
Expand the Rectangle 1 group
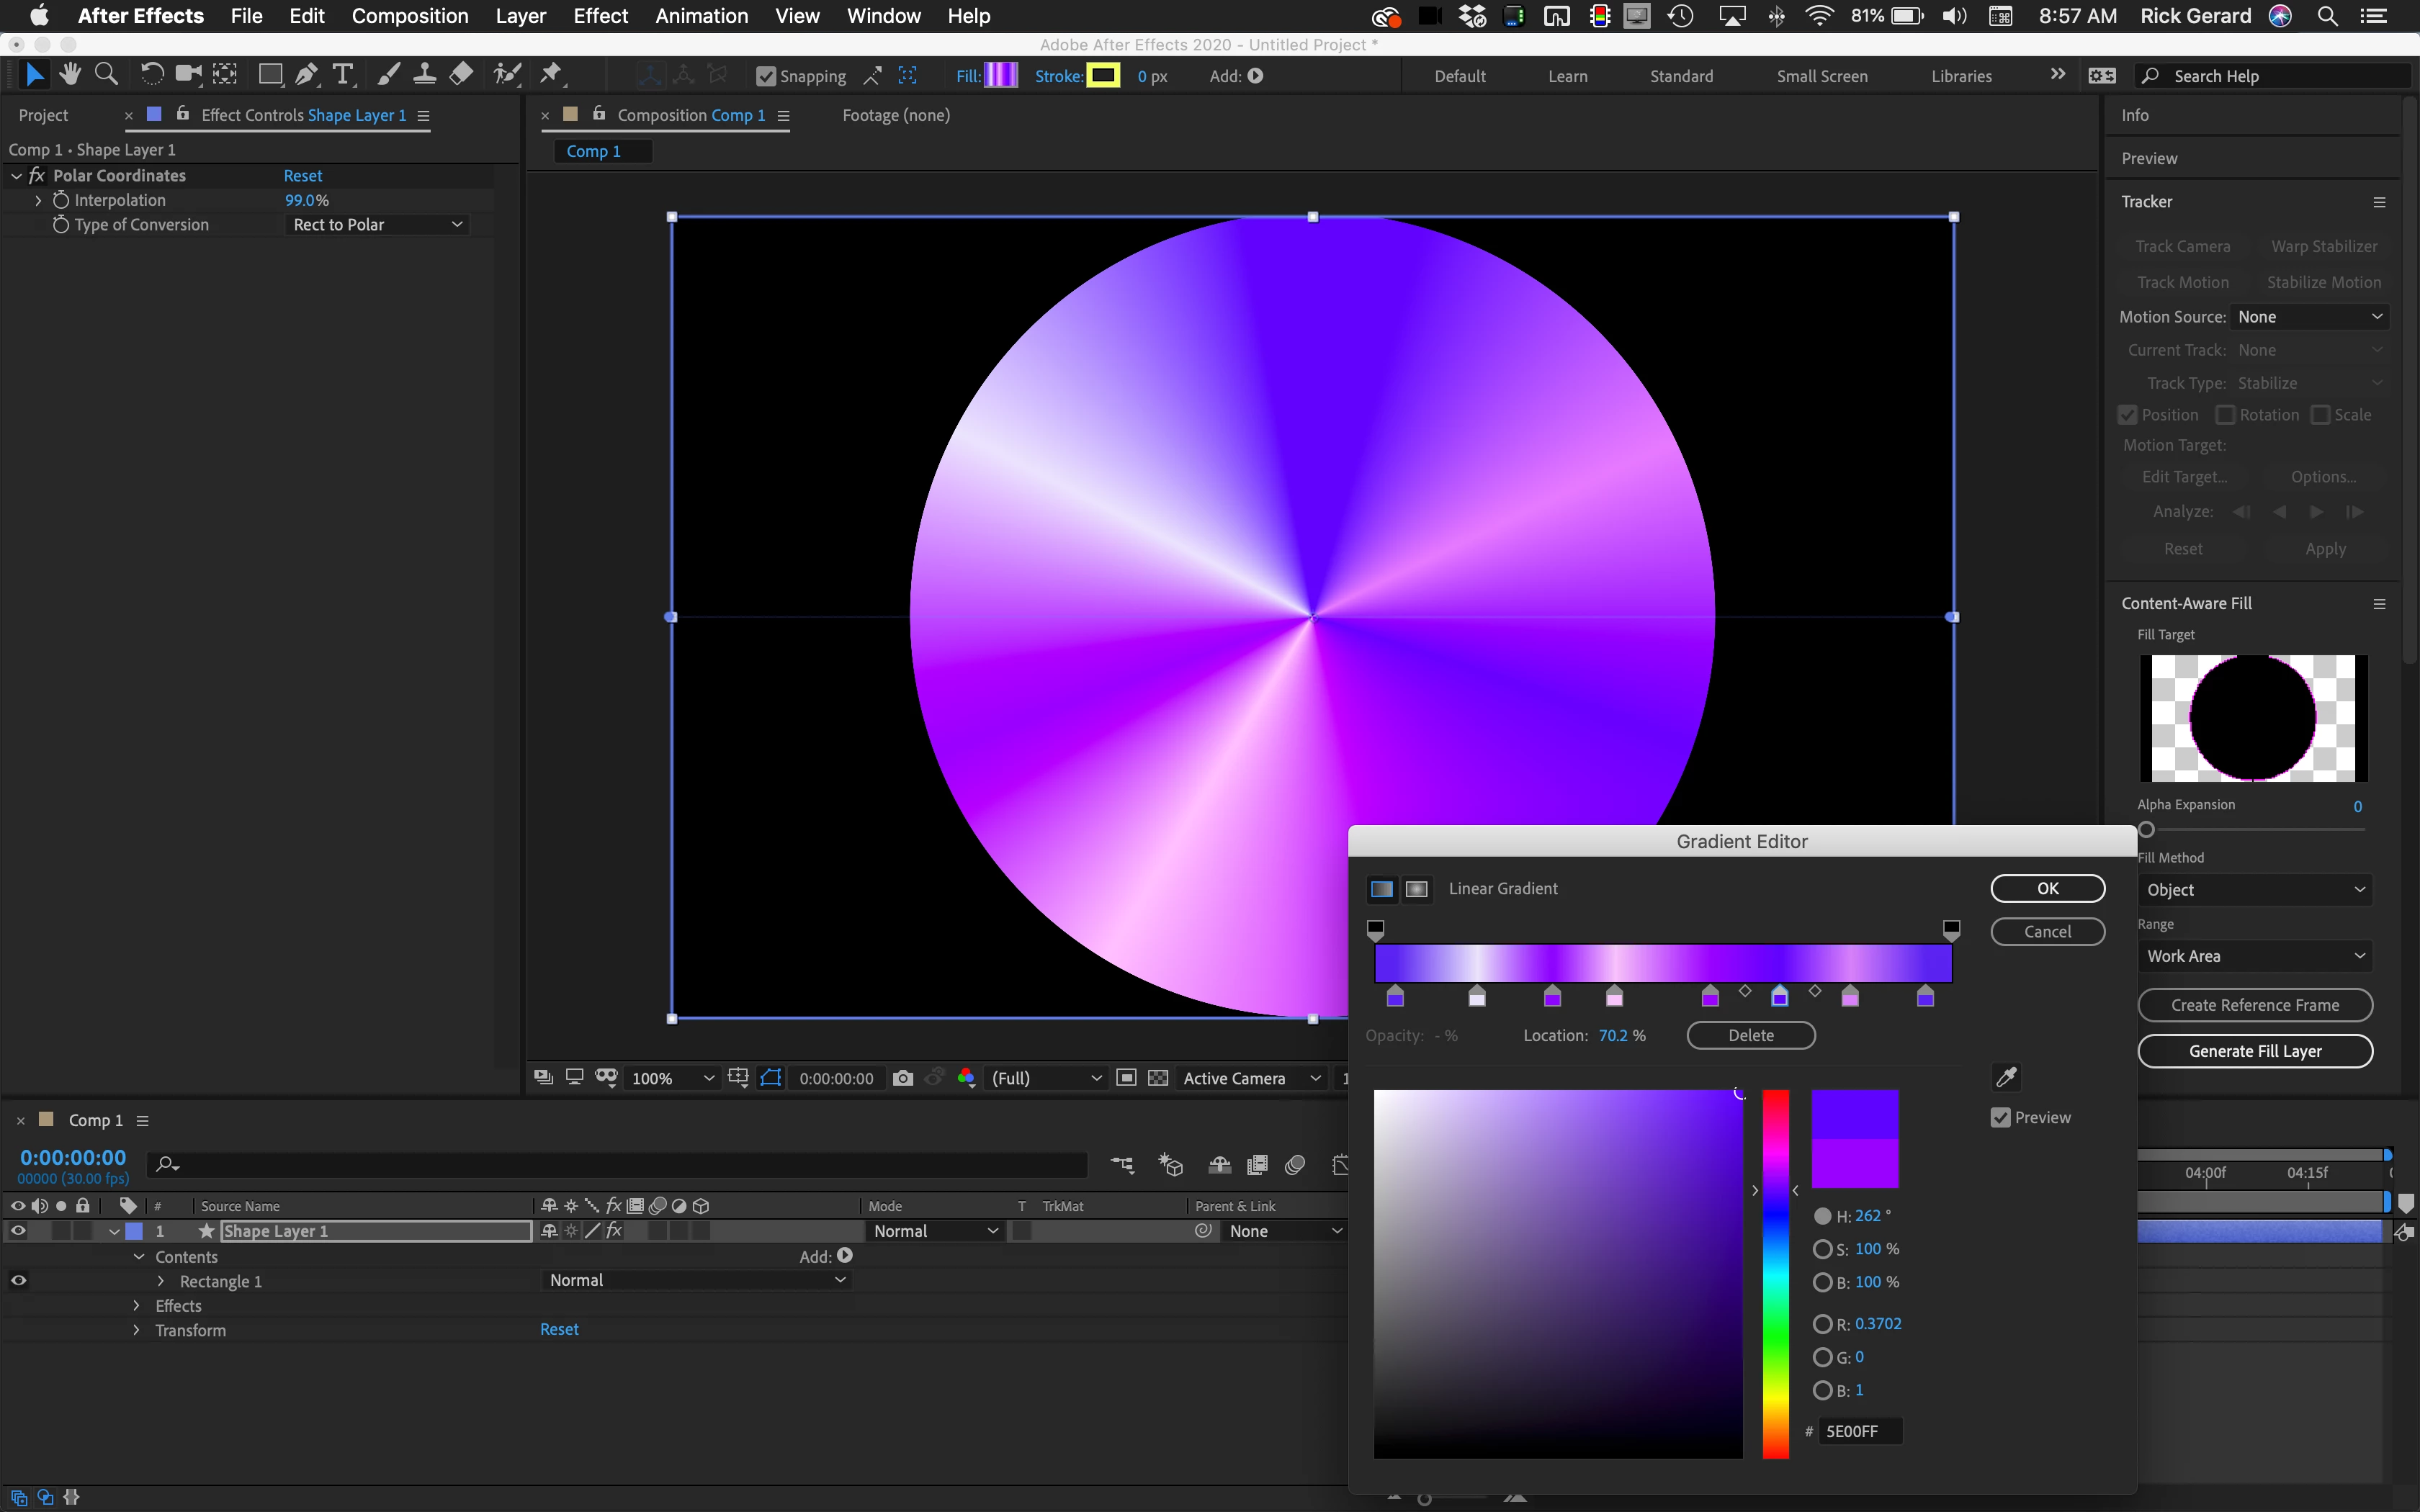click(161, 1281)
